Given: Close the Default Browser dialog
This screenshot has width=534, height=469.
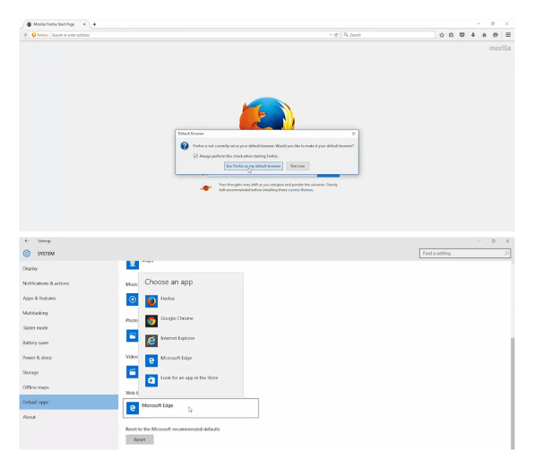Looking at the screenshot, I should pyautogui.click(x=354, y=134).
